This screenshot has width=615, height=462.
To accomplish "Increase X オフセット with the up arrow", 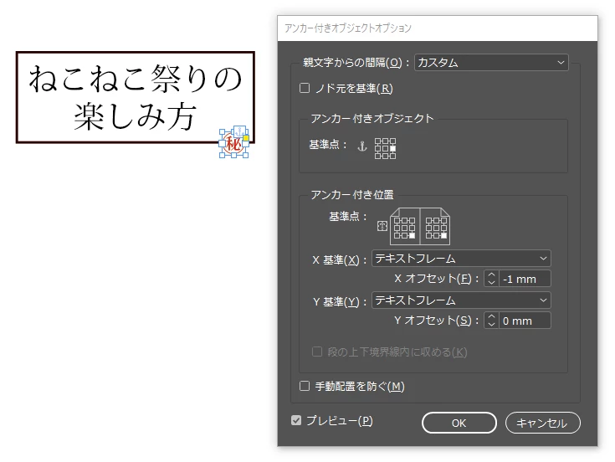I will pyautogui.click(x=491, y=275).
